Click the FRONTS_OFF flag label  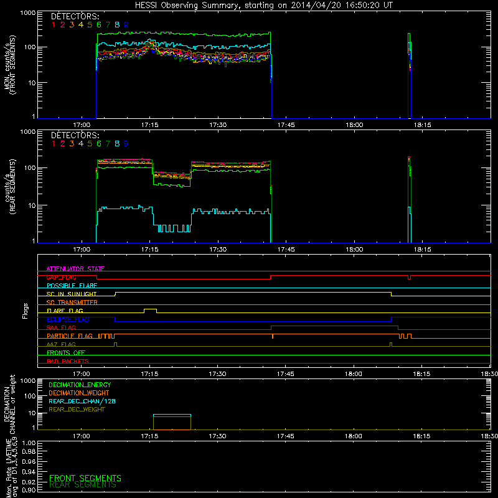click(66, 353)
